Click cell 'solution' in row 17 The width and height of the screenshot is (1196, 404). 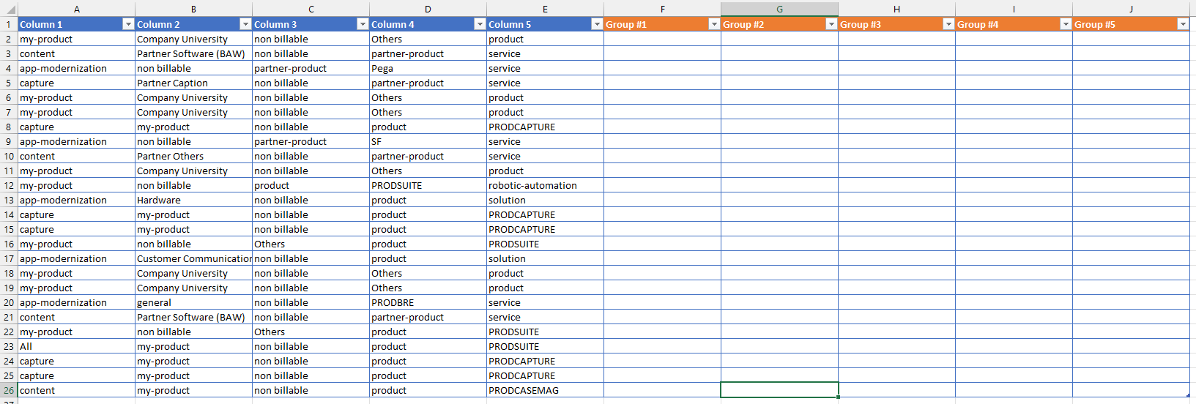click(546, 258)
